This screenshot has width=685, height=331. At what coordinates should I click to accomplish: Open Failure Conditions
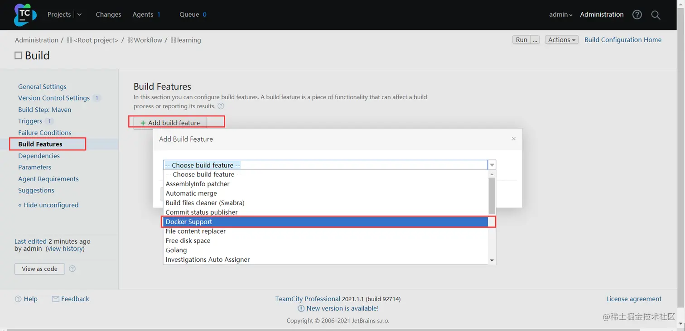[x=45, y=133]
